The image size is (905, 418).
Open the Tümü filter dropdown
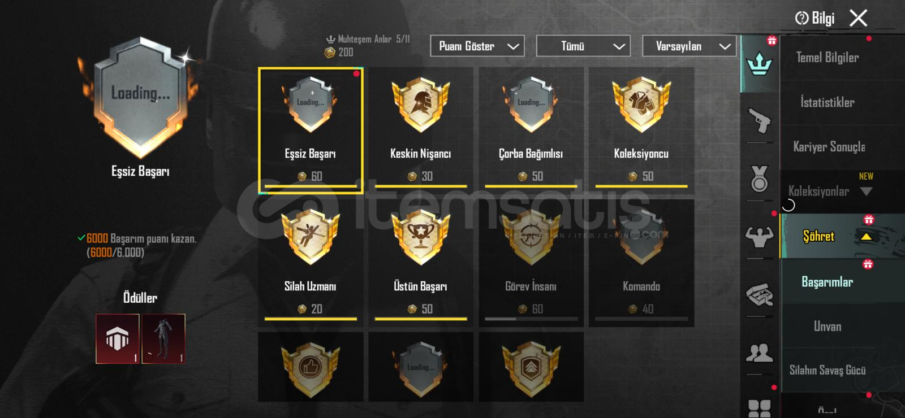click(x=583, y=46)
